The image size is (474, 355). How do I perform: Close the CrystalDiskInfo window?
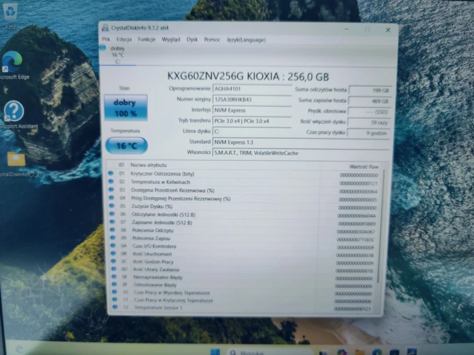click(x=388, y=30)
